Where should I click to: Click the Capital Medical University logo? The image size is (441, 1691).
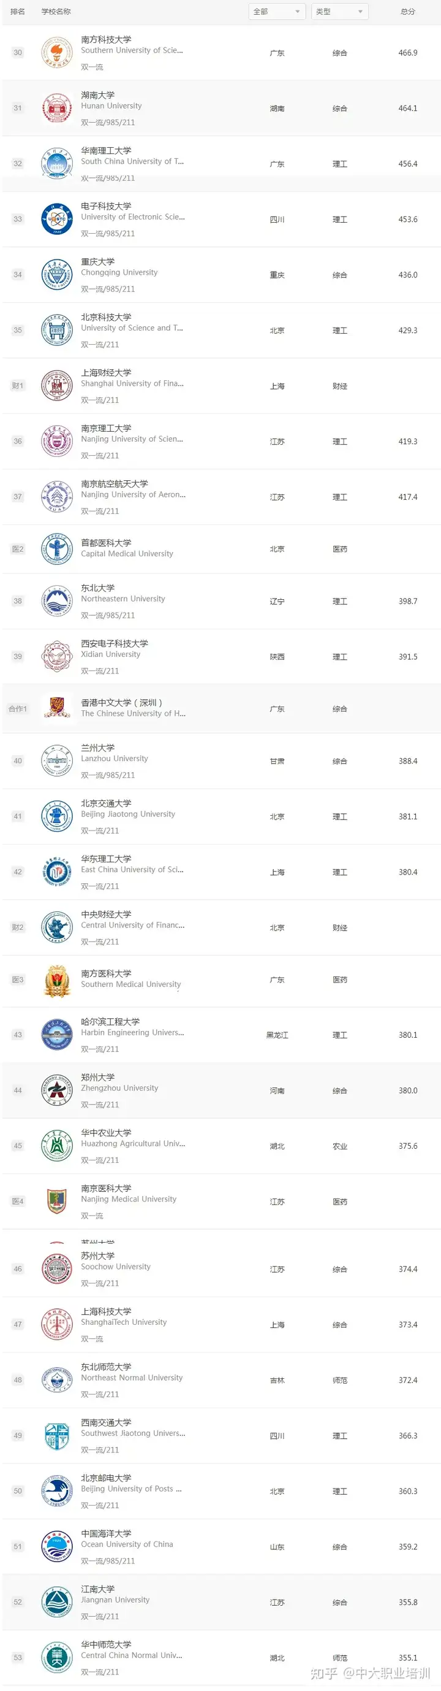[56, 549]
